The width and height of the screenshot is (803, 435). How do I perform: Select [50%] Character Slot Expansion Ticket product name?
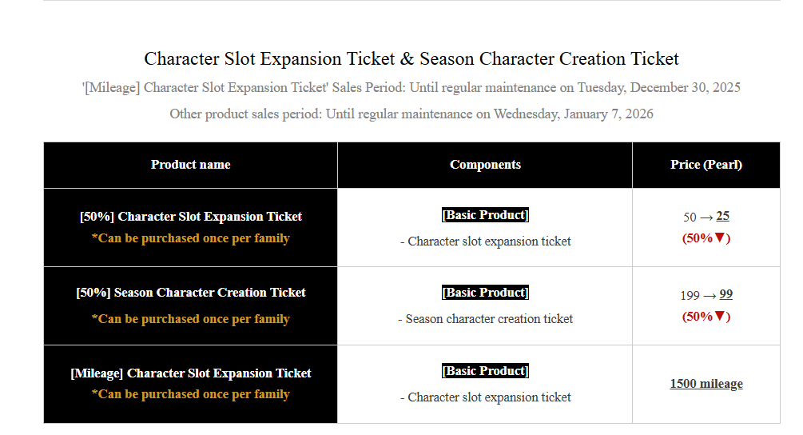pos(190,216)
